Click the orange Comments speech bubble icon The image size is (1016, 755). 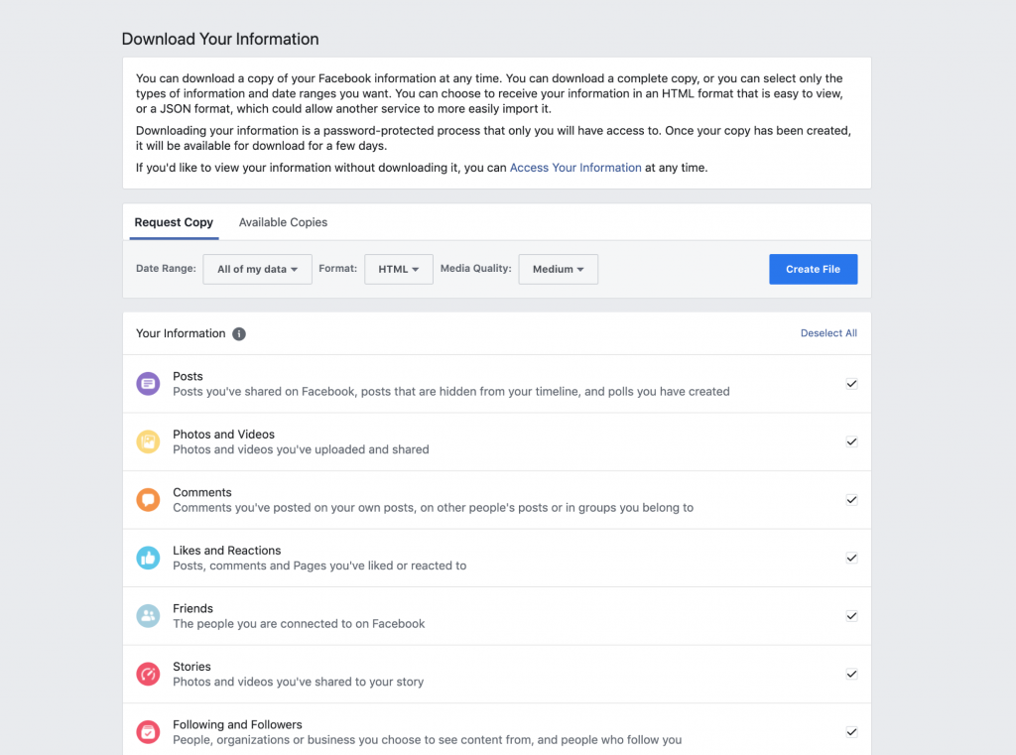click(148, 500)
